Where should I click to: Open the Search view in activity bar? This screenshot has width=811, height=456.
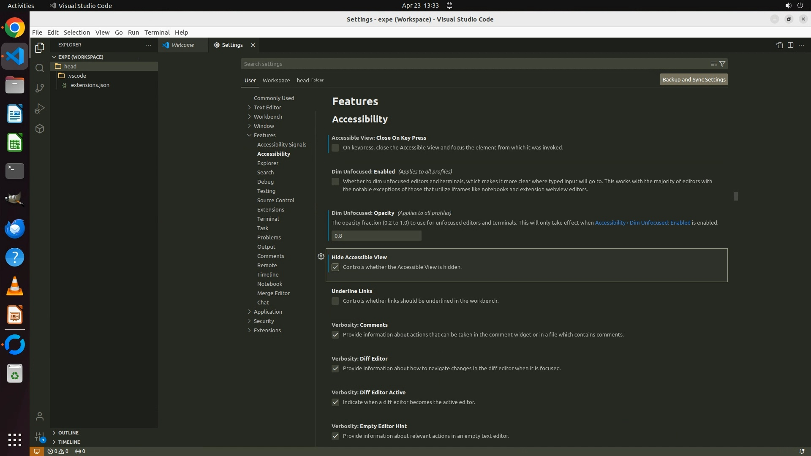40,68
